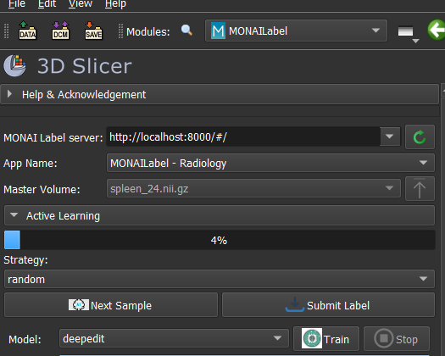Image resolution: width=445 pixels, height=356 pixels.
Task: Collapse the Active Learning section
Action: 220,216
